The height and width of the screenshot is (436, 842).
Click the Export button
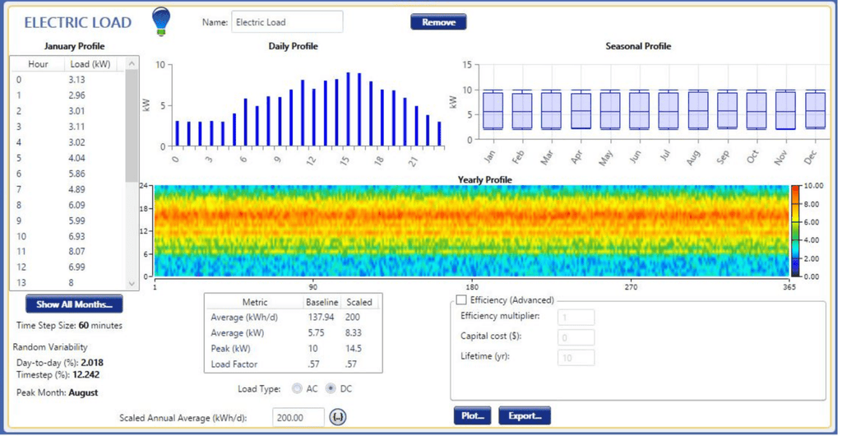[524, 416]
